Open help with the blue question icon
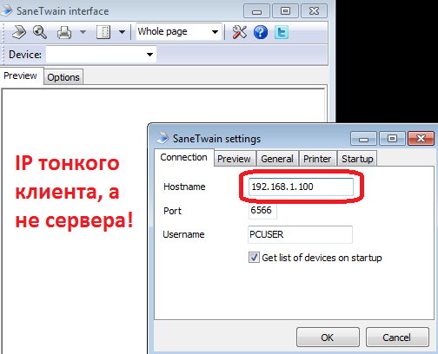This screenshot has width=438, height=354. coord(261,32)
